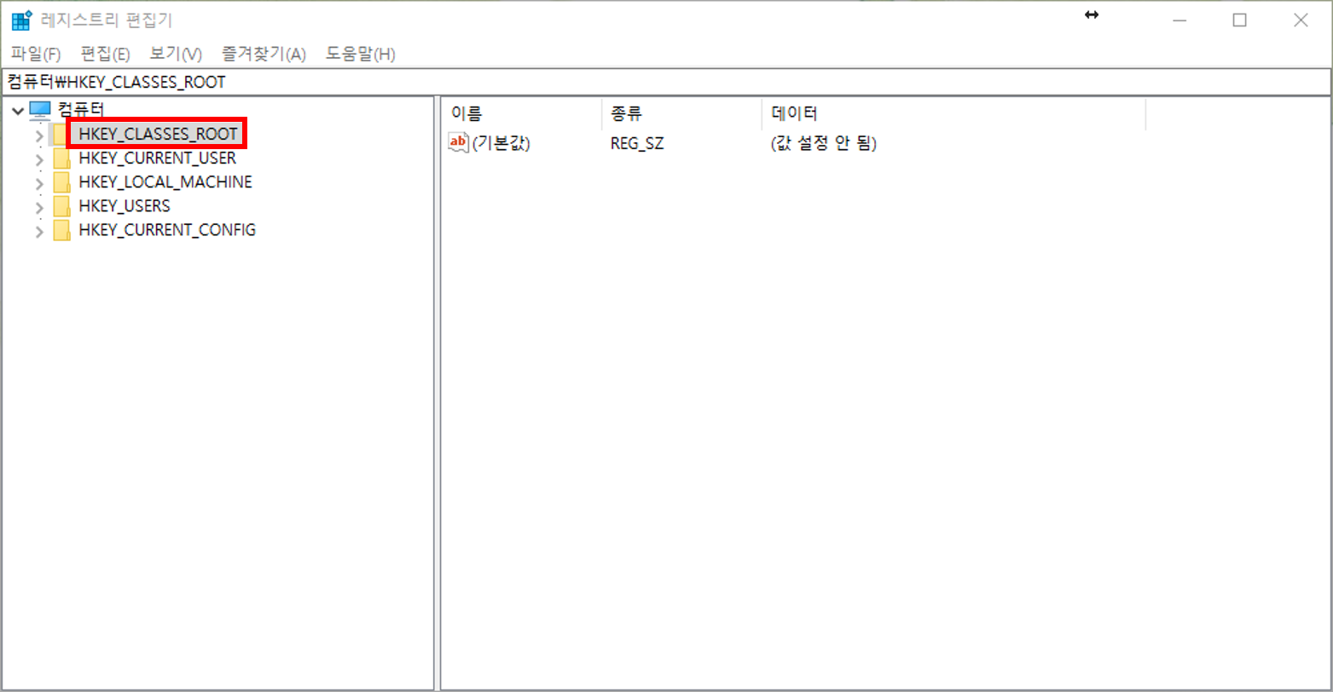The height and width of the screenshot is (692, 1333).
Task: Click the 컴퓨터 monitor icon
Action: [x=40, y=109]
